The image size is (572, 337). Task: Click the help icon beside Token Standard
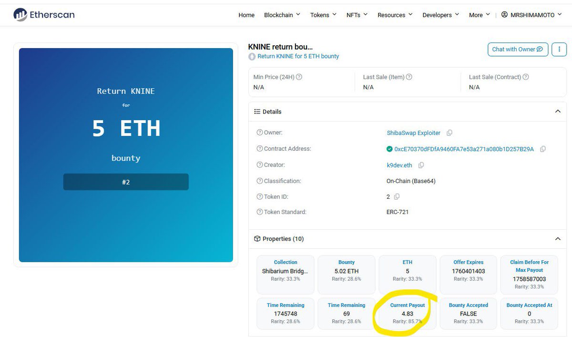pos(260,212)
